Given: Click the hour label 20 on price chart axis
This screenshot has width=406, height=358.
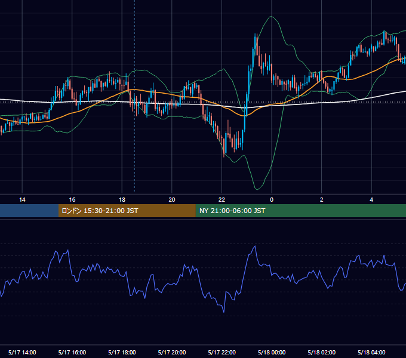Looking at the screenshot, I should pyautogui.click(x=172, y=200).
